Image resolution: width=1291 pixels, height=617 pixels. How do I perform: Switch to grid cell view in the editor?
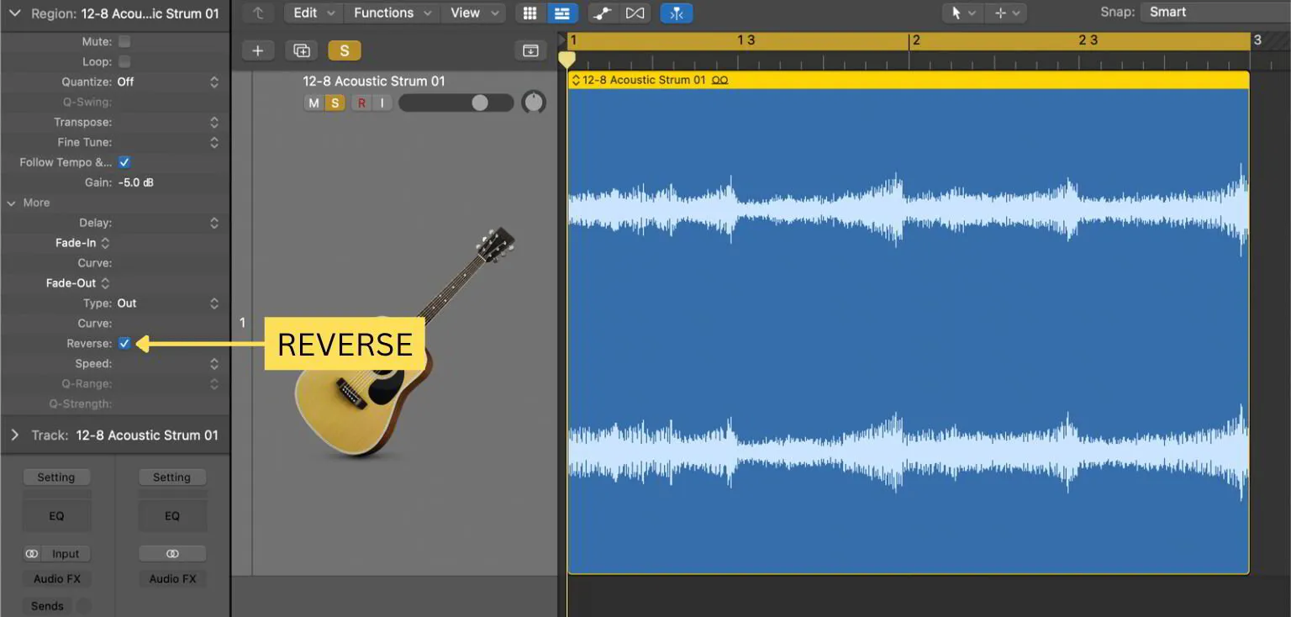pyautogui.click(x=530, y=13)
